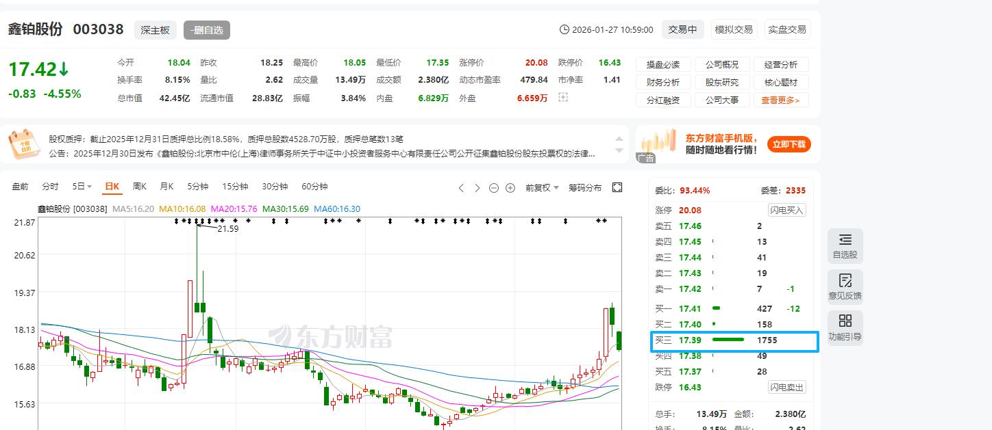Click the 买三 17.39 order book row
Screen dimensions: 992x430
coord(730,340)
